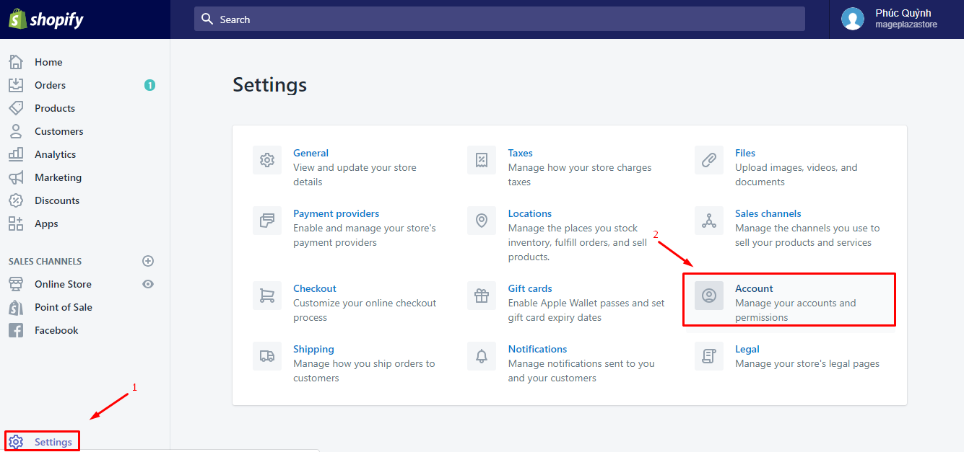Open Analytics in sidebar
Image resolution: width=964 pixels, height=452 pixels.
click(x=55, y=154)
